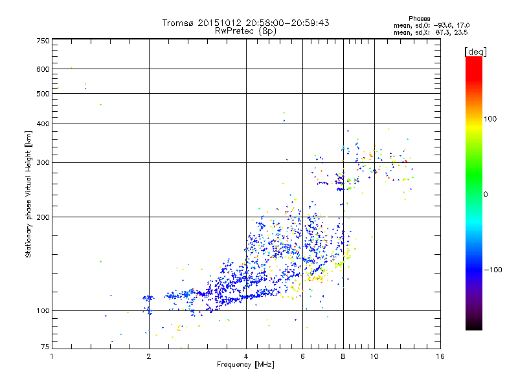The width and height of the screenshot is (518, 388).
Task: Click the x-axis tick label '8'
Action: pos(343,356)
